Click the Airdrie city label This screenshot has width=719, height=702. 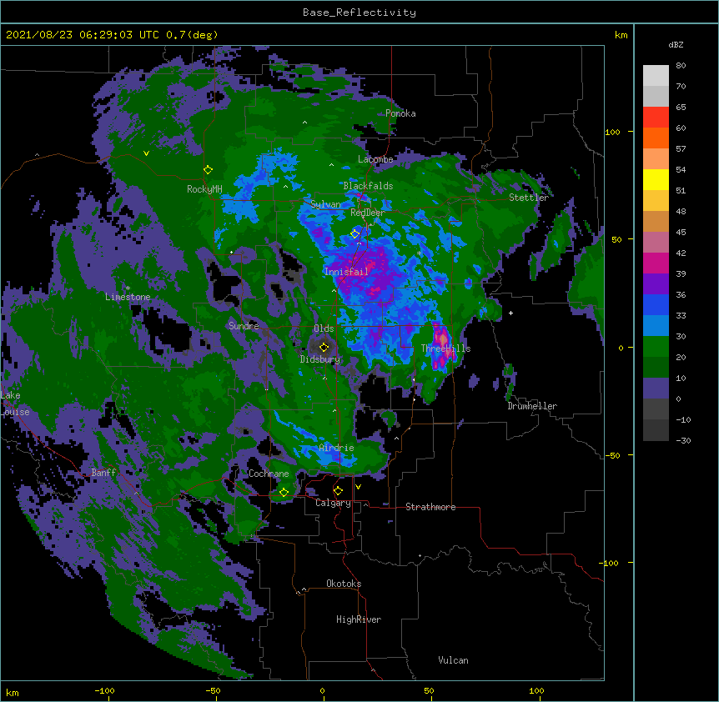point(337,449)
